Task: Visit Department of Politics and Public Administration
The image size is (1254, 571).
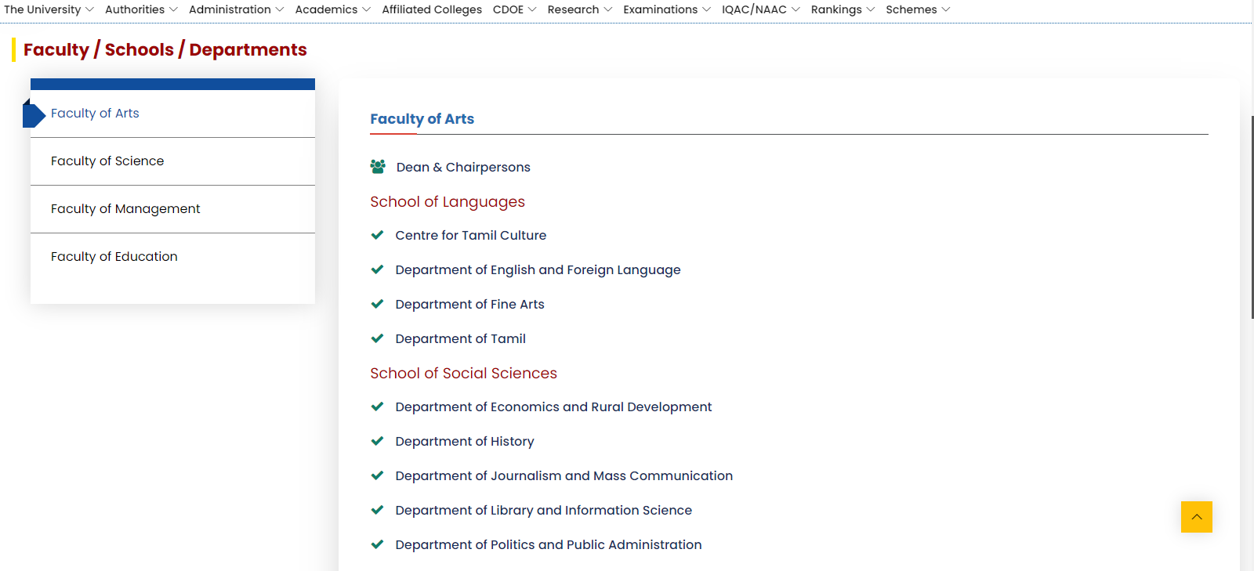Action: pos(548,544)
